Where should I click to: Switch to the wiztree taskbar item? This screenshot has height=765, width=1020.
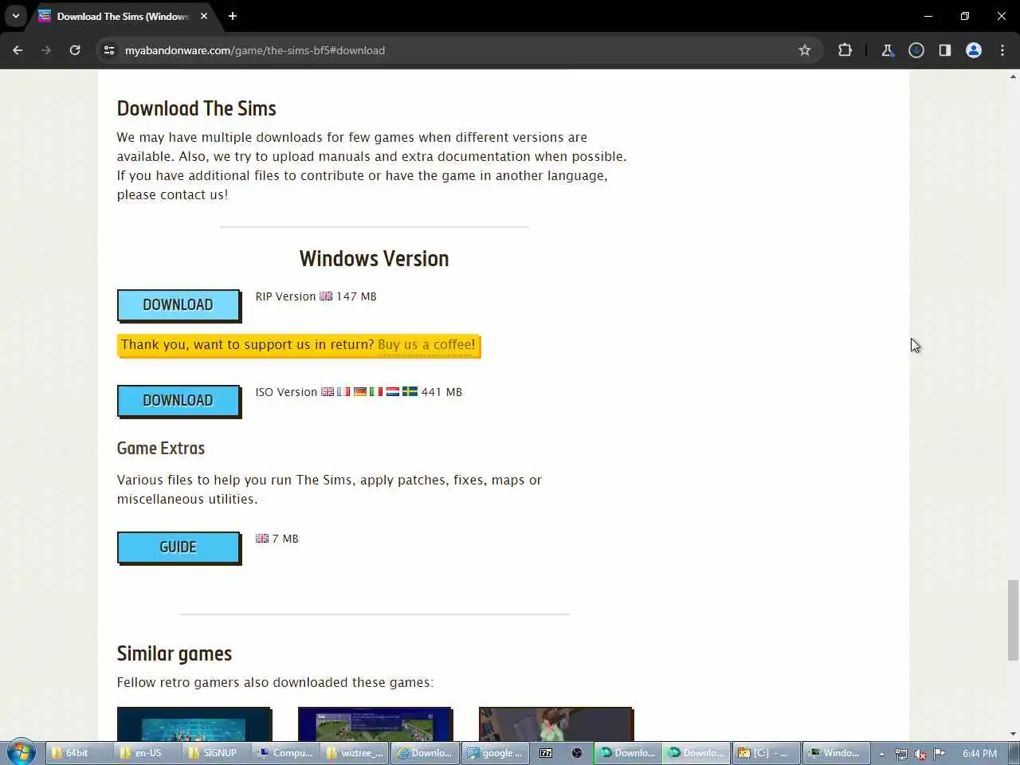355,753
